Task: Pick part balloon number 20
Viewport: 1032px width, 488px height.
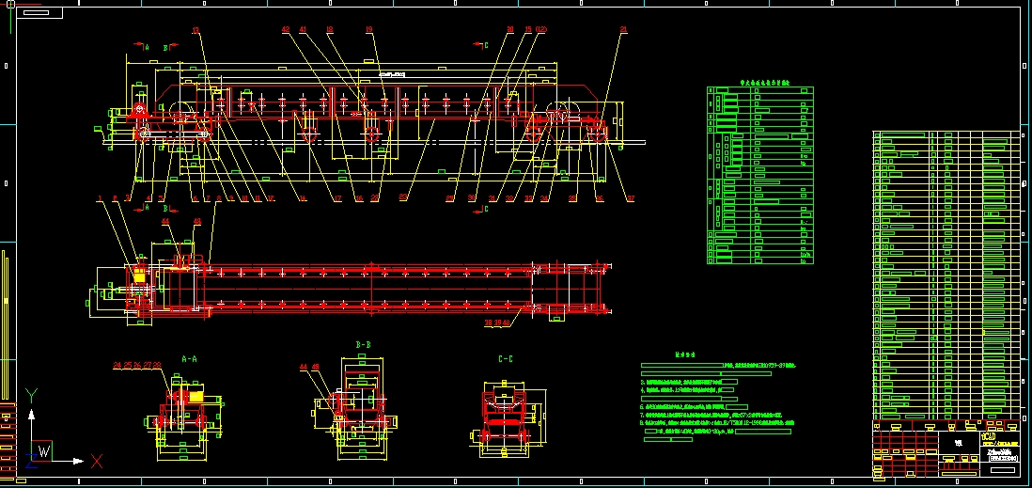Action: click(510, 30)
